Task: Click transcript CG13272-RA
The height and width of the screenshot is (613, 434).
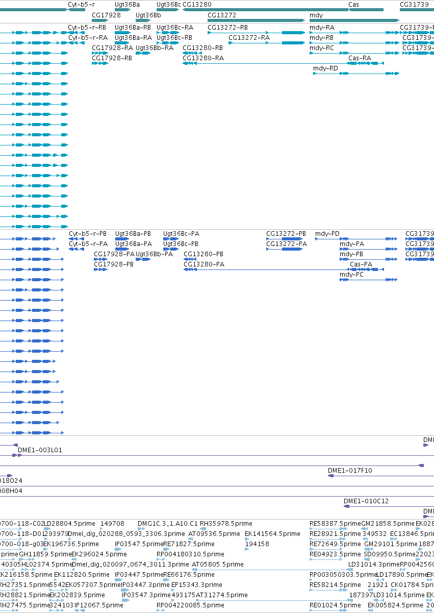Action: pos(249,37)
